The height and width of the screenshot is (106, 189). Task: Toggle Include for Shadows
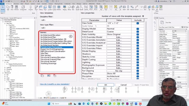[138, 54]
